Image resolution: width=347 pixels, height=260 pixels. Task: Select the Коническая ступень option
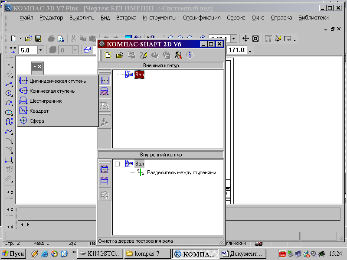[58, 91]
